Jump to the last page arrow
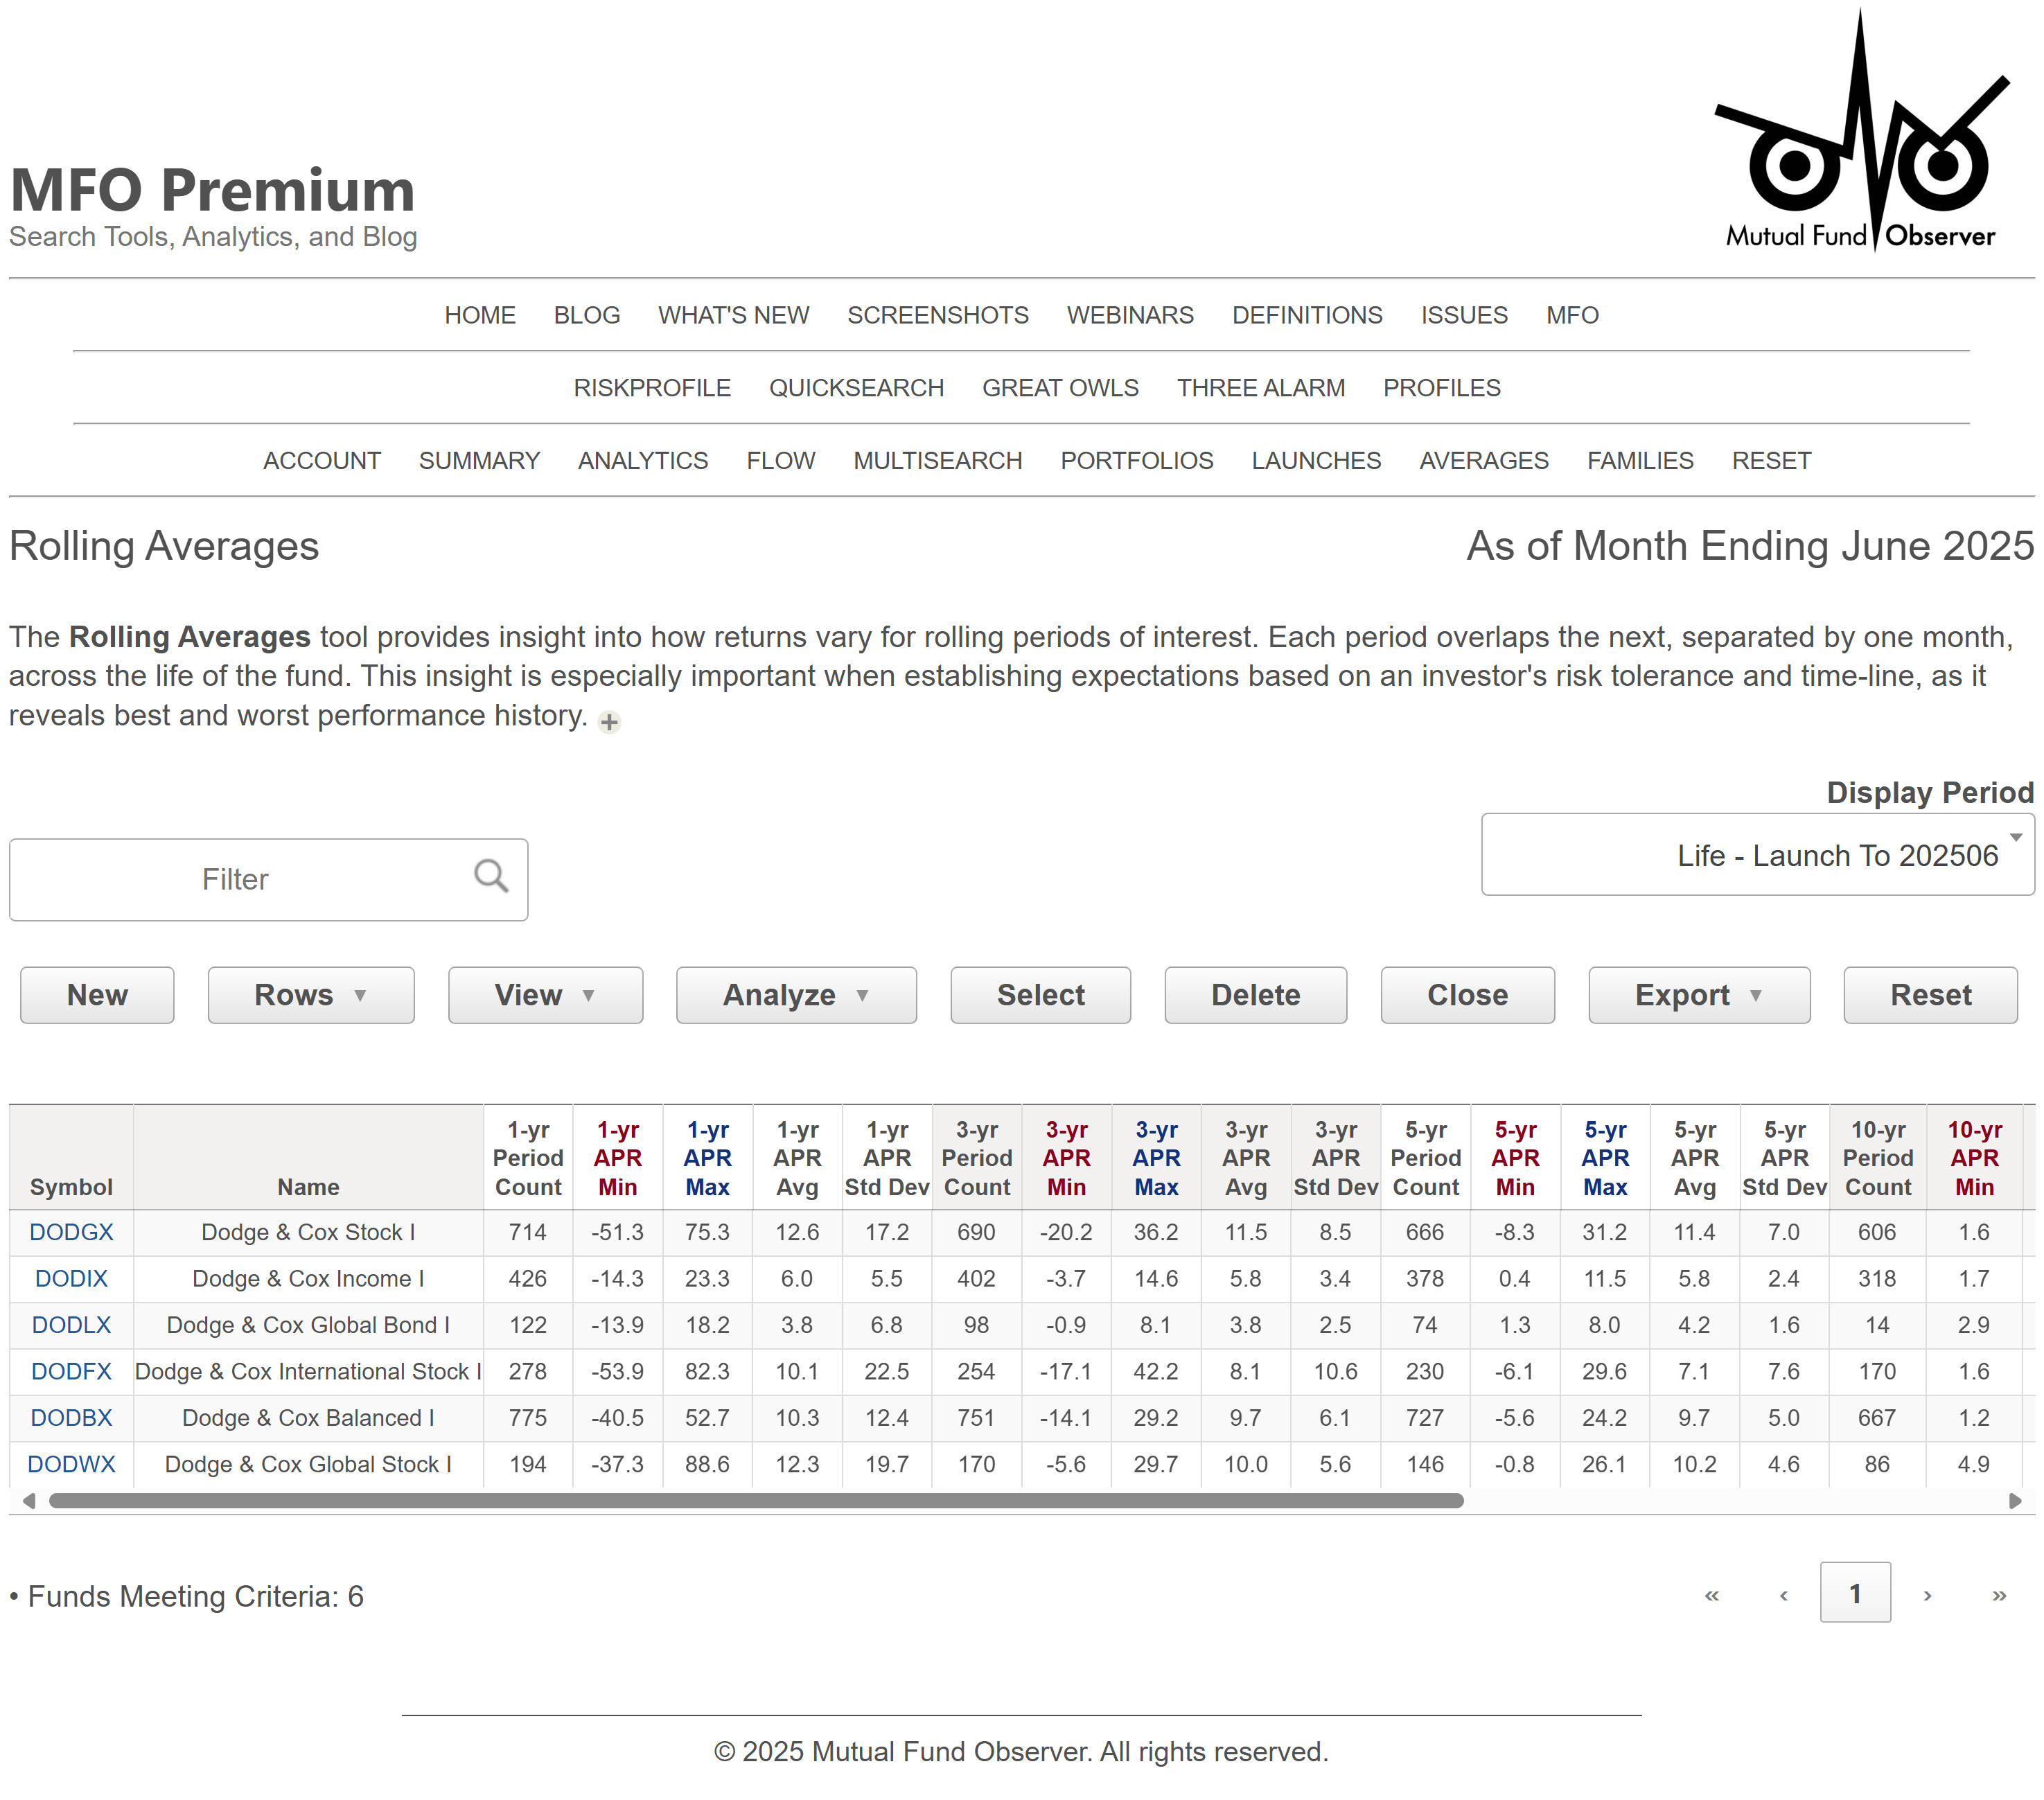Screen dimensions: 2044x1800 pos(1998,1595)
